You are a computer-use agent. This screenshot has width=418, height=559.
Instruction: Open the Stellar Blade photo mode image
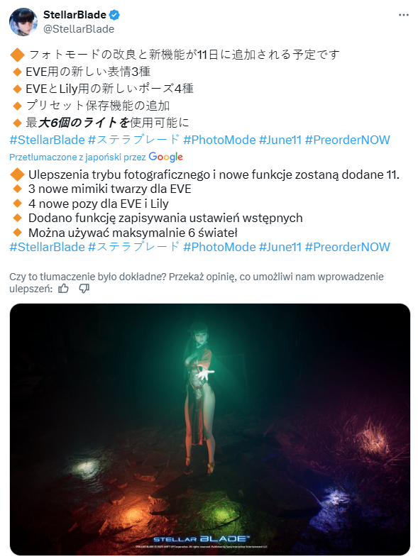[210, 429]
